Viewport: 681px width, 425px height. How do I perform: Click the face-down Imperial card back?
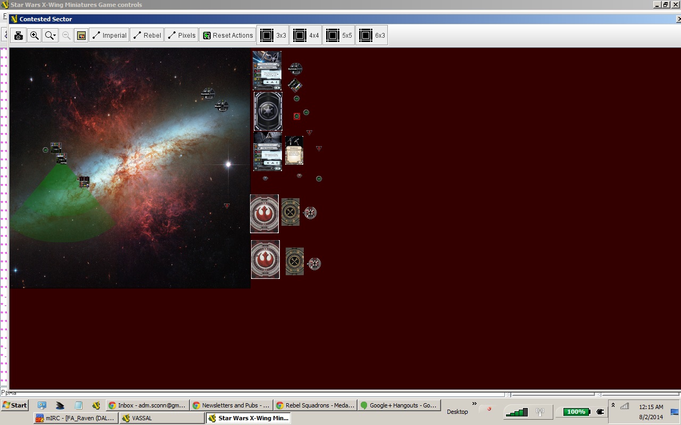[268, 111]
